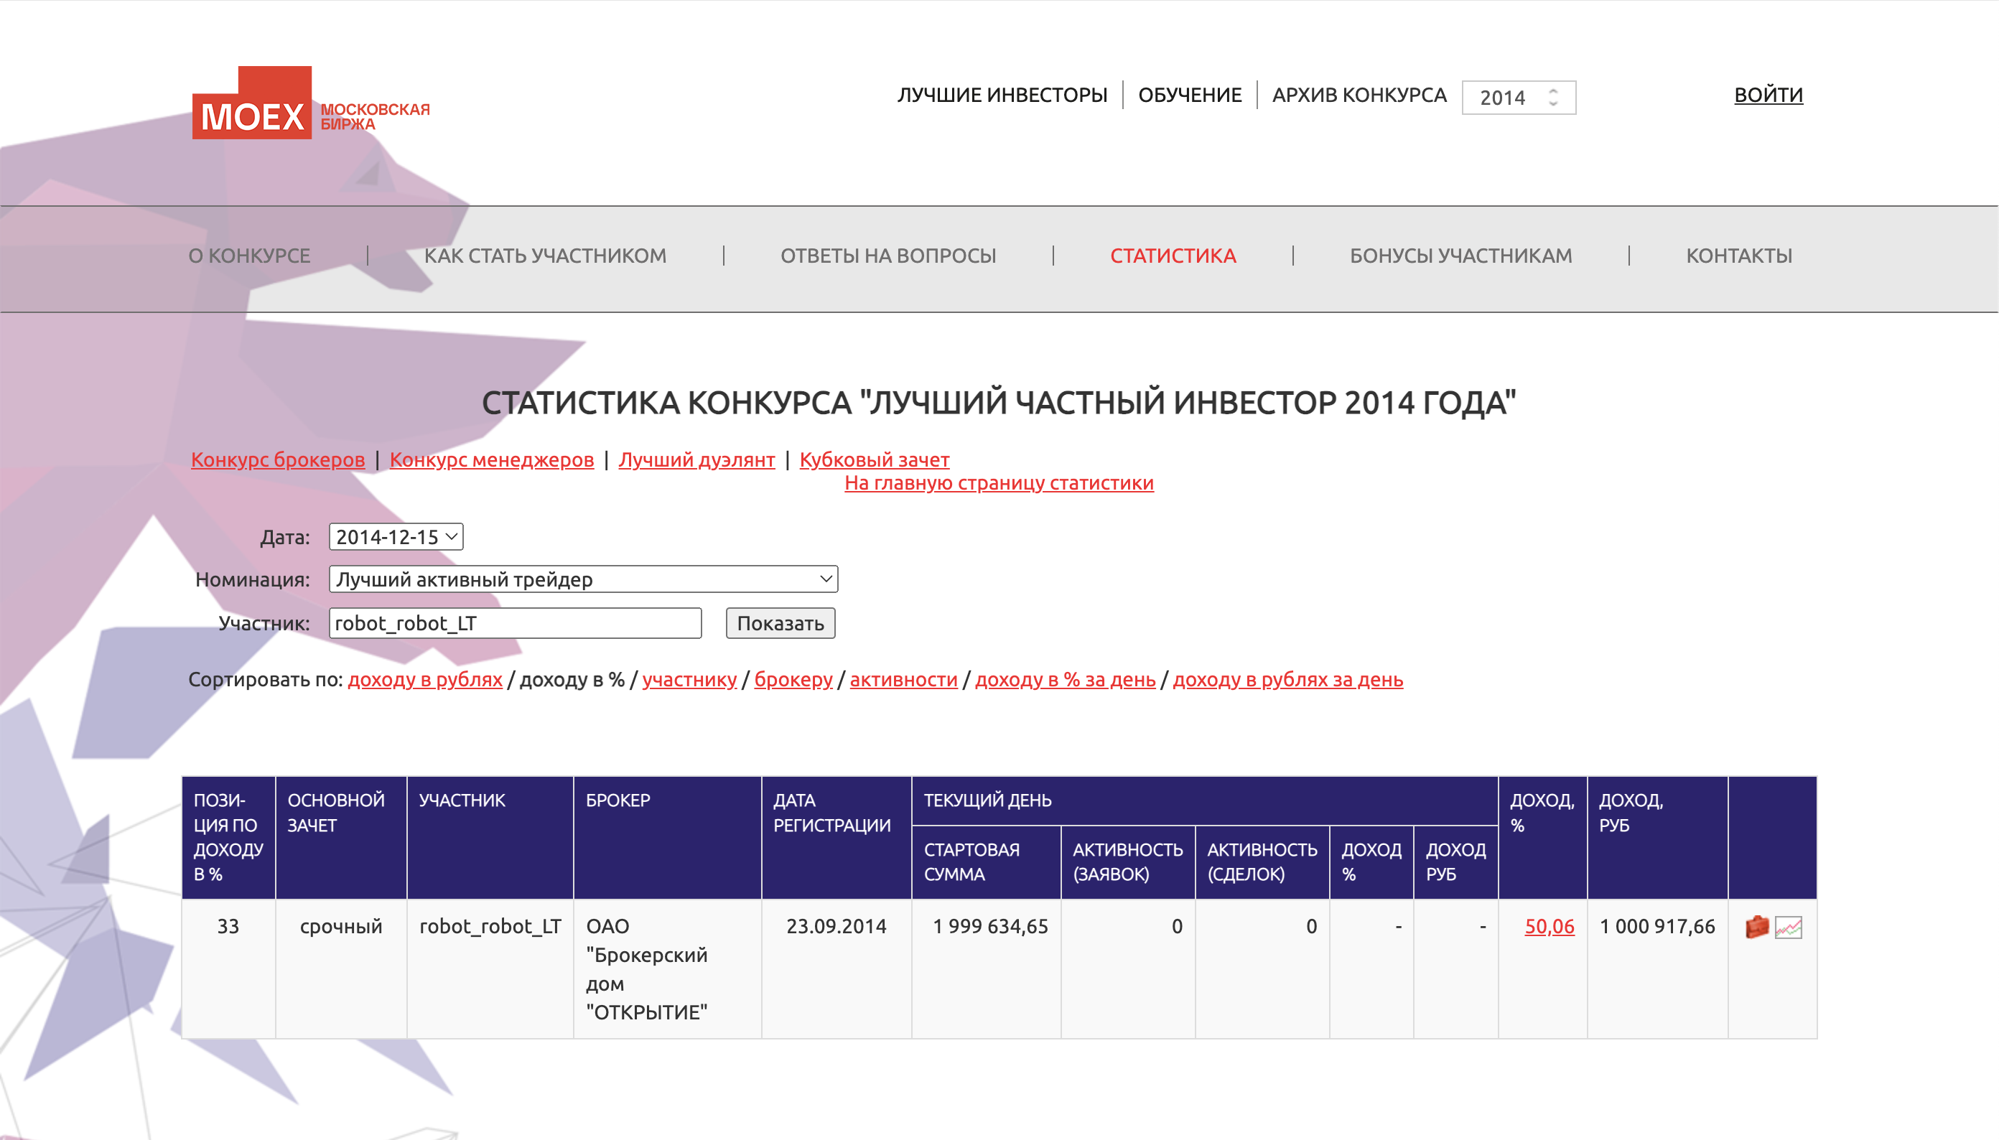The width and height of the screenshot is (1999, 1140).
Task: Click the 50,06 income percent link
Action: [1548, 925]
